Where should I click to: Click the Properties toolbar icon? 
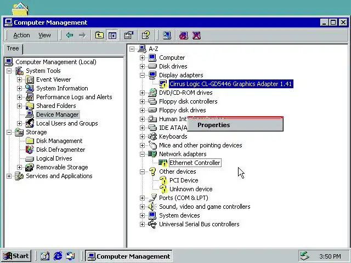click(x=129, y=35)
